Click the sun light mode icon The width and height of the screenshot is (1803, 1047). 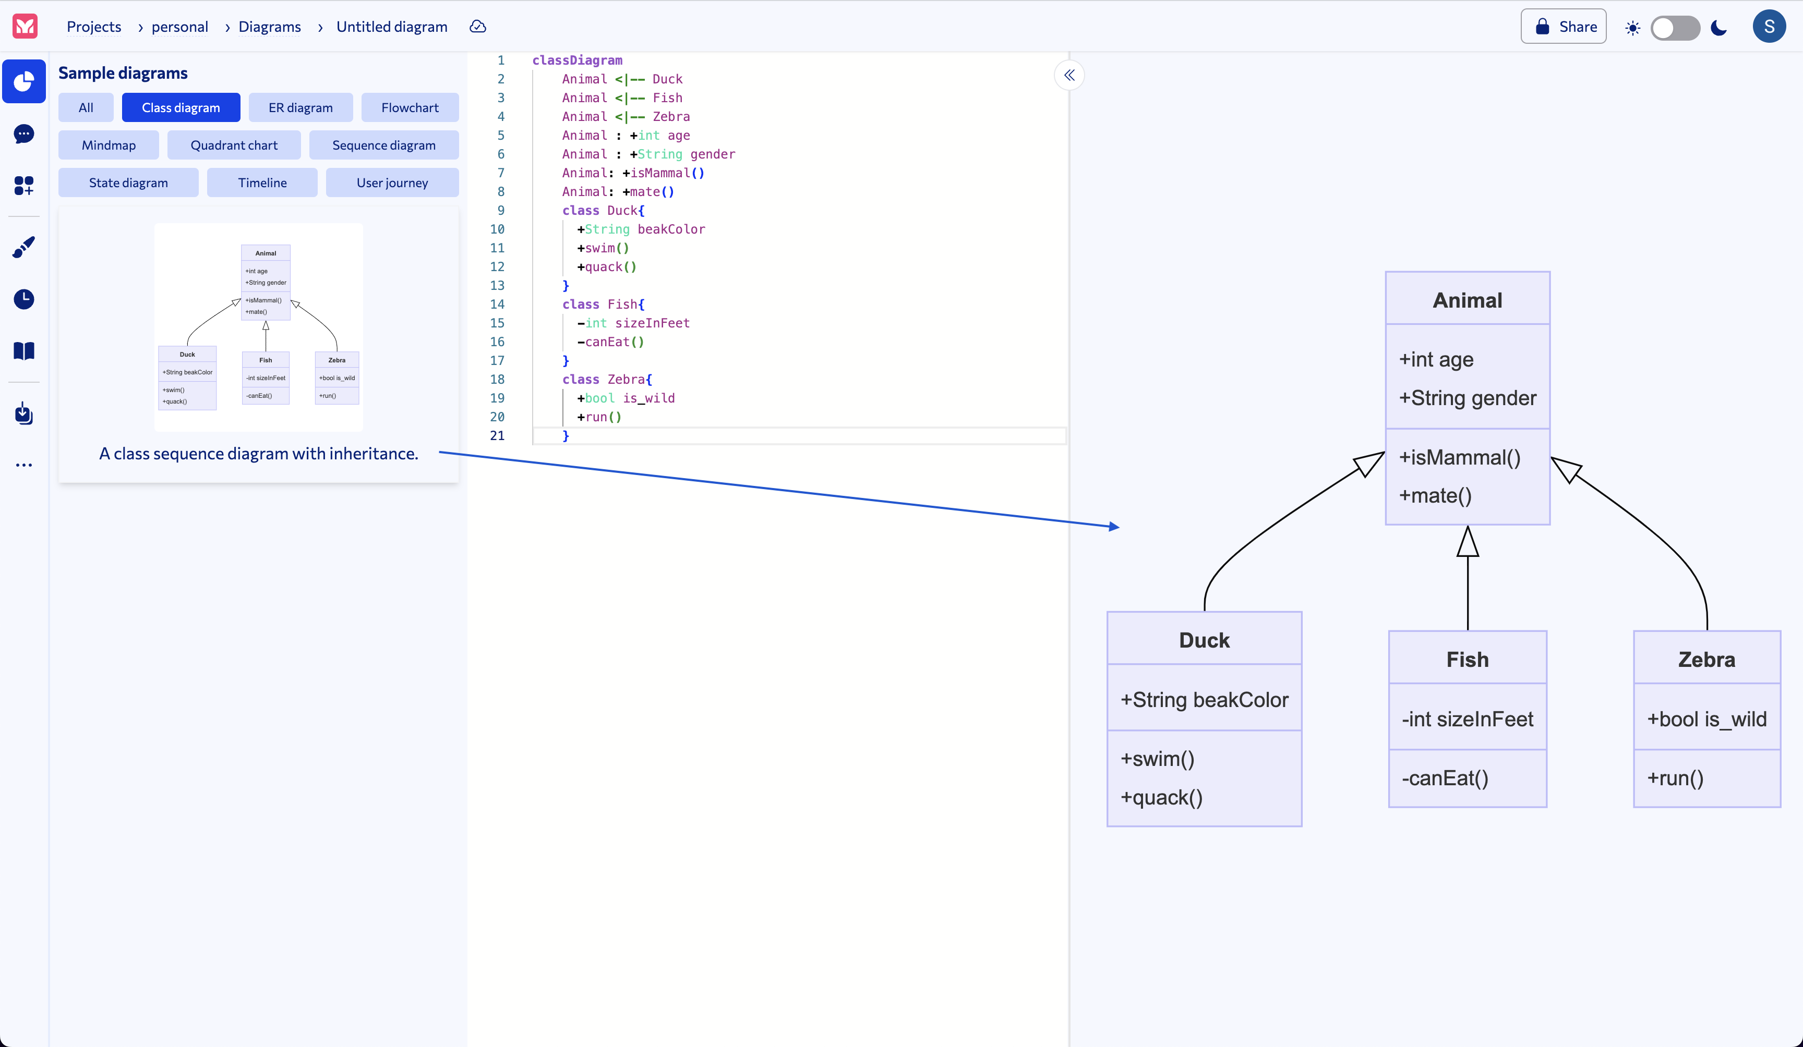pos(1632,28)
